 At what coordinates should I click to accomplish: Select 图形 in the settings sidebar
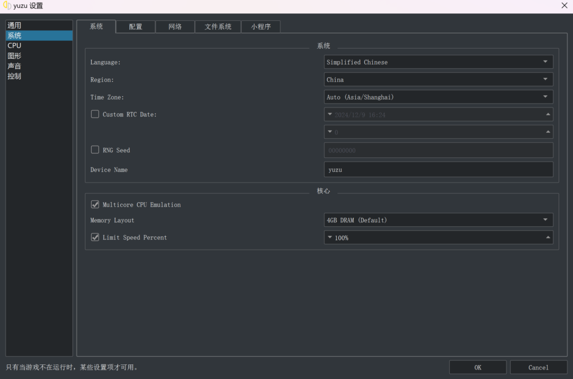tap(15, 56)
